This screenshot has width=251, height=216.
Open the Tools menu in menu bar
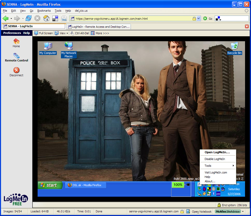pos(58,11)
